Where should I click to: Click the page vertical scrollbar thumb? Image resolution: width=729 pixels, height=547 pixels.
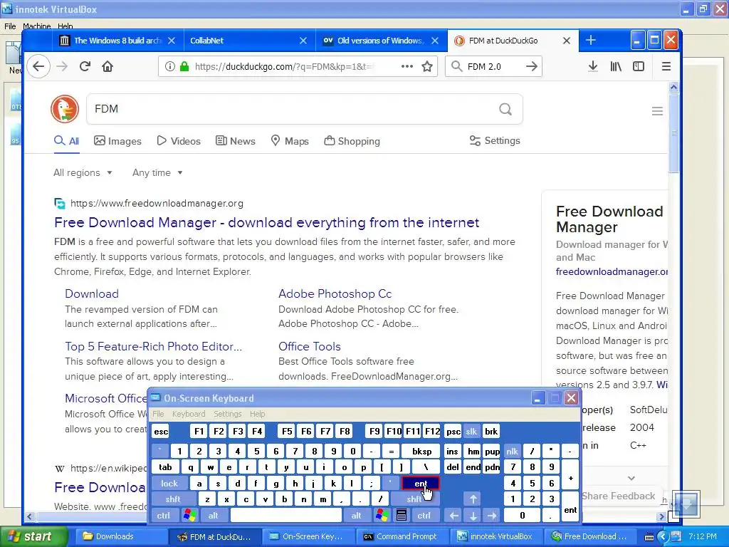(673, 132)
